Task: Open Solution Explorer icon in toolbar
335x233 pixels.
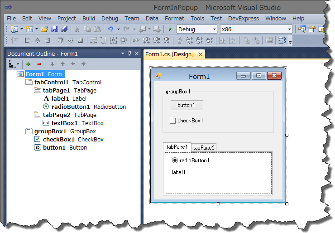Action: [301, 29]
